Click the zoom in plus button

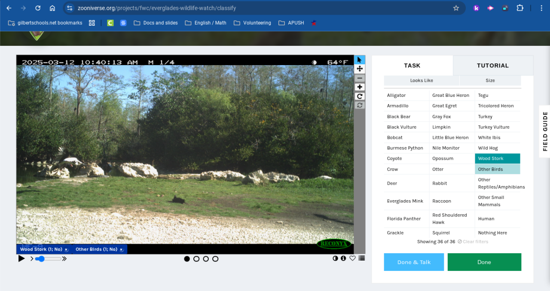360,87
